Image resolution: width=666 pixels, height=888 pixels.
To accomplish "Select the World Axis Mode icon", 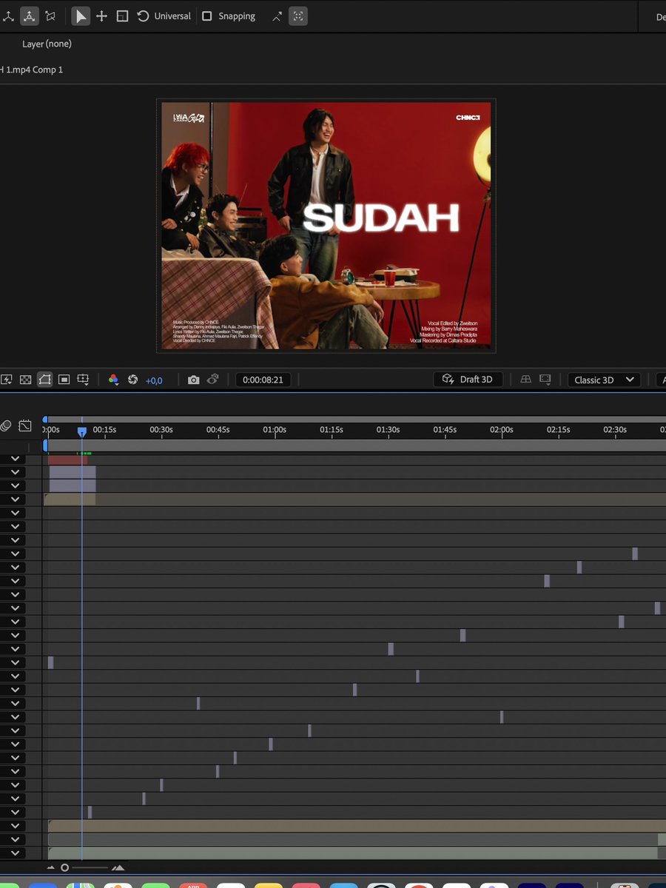I will [30, 16].
